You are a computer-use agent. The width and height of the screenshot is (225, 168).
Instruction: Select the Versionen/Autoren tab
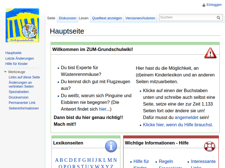coord(140,18)
